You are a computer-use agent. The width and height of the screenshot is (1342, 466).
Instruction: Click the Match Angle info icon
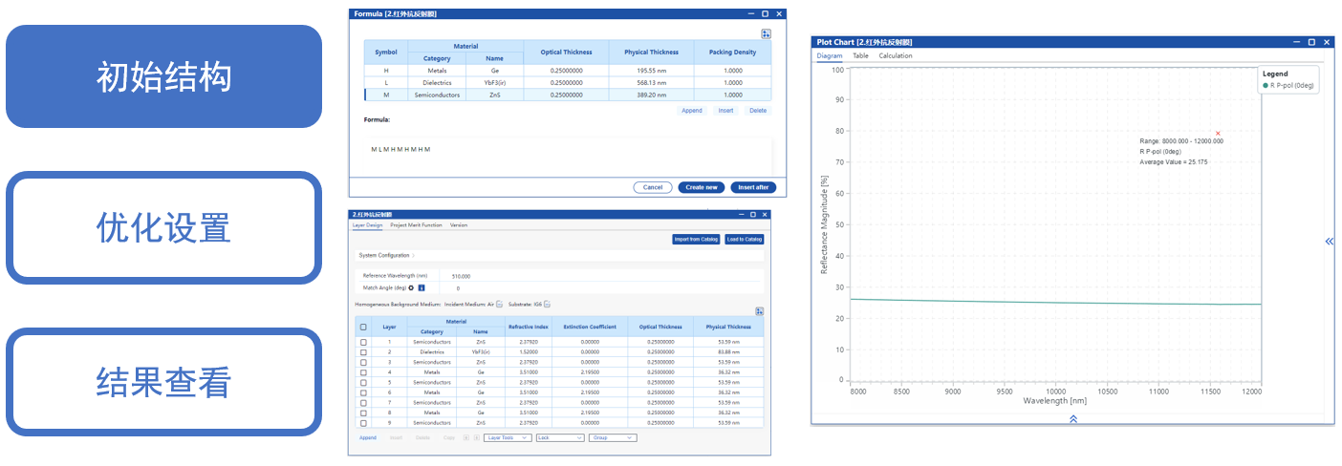coord(422,287)
